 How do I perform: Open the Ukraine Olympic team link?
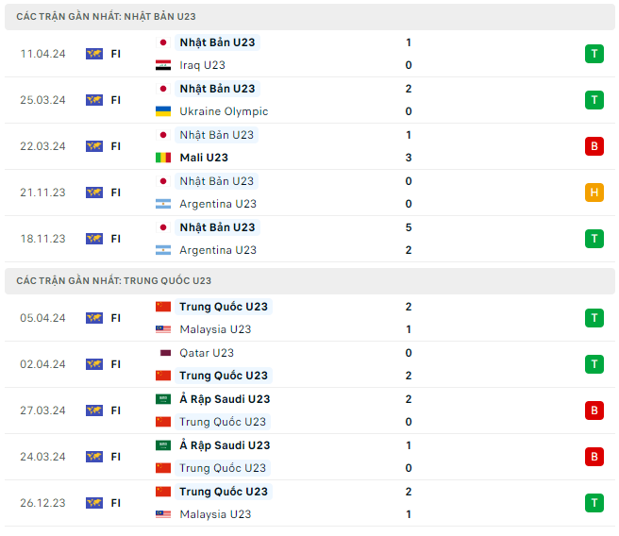click(x=224, y=111)
